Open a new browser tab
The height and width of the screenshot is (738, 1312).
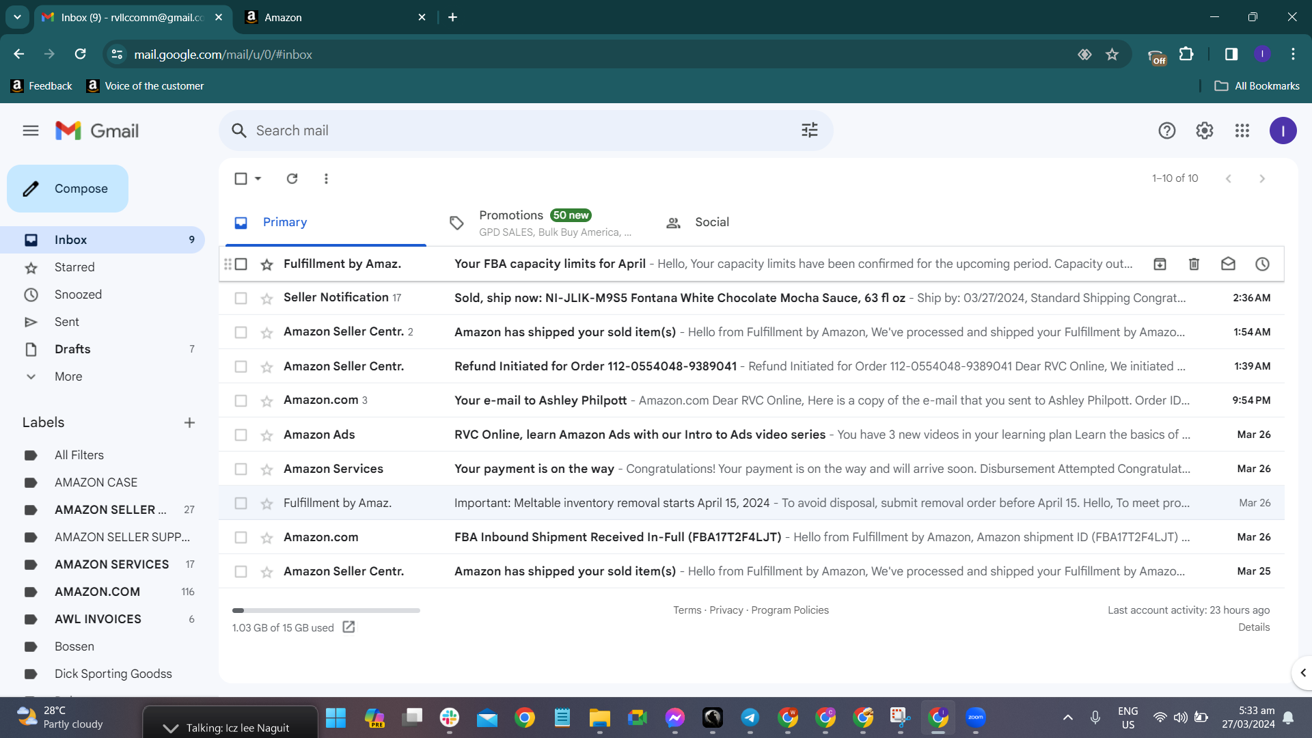[453, 17]
